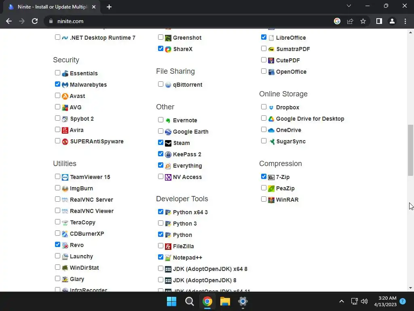
Task: Tick the RealVNC Server checkbox
Action: (57, 199)
